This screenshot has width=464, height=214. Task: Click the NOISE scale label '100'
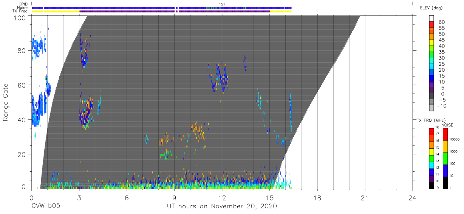[x=453, y=163]
